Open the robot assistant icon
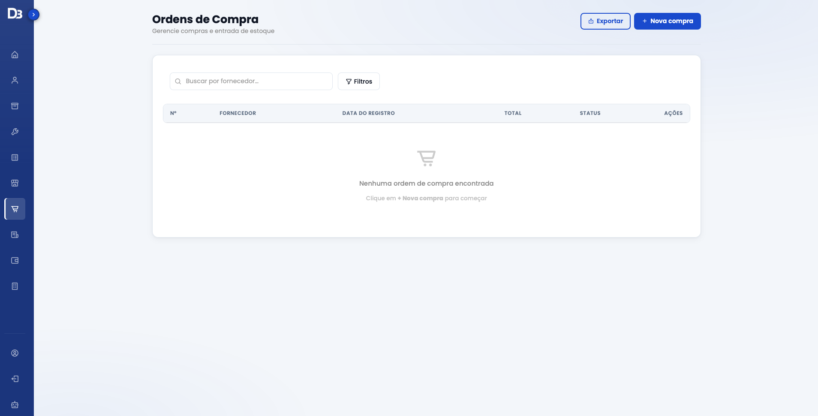Image resolution: width=818 pixels, height=416 pixels. pyautogui.click(x=15, y=404)
